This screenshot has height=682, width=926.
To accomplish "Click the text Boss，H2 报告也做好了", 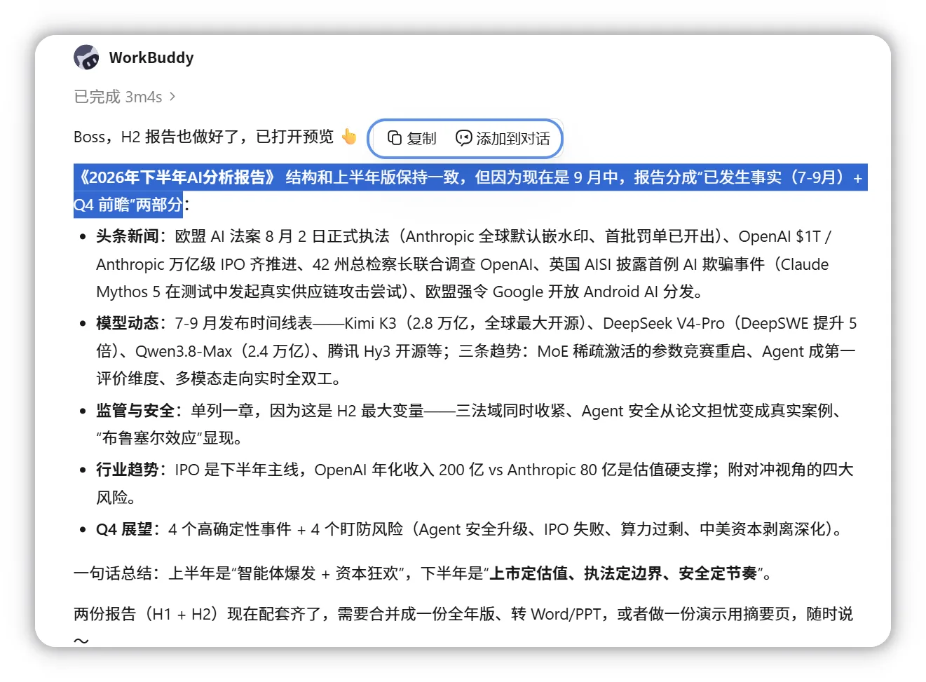I will point(157,137).
